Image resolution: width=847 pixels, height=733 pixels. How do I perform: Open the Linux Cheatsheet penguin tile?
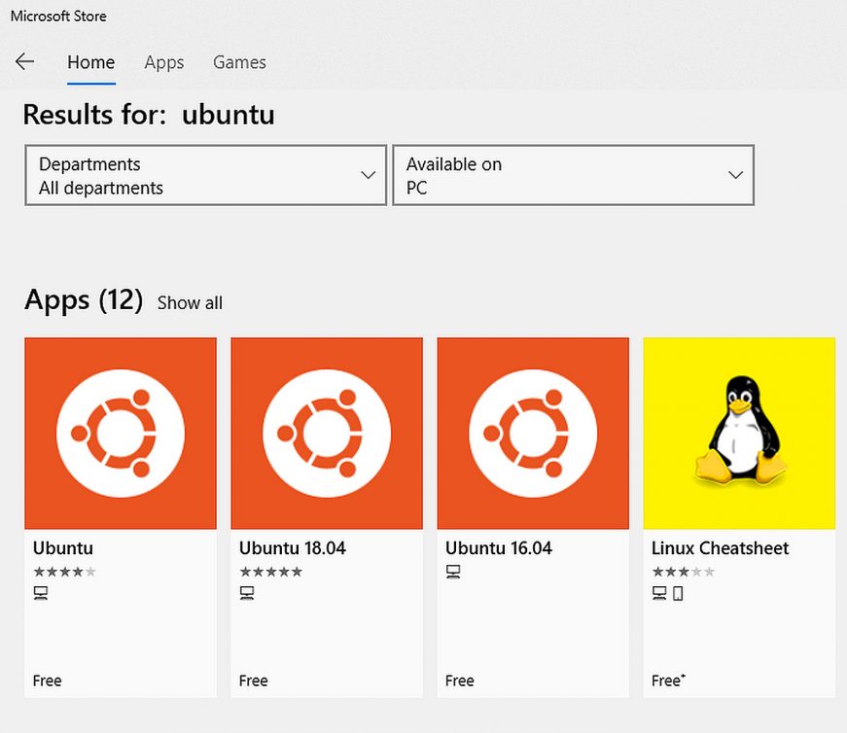739,434
